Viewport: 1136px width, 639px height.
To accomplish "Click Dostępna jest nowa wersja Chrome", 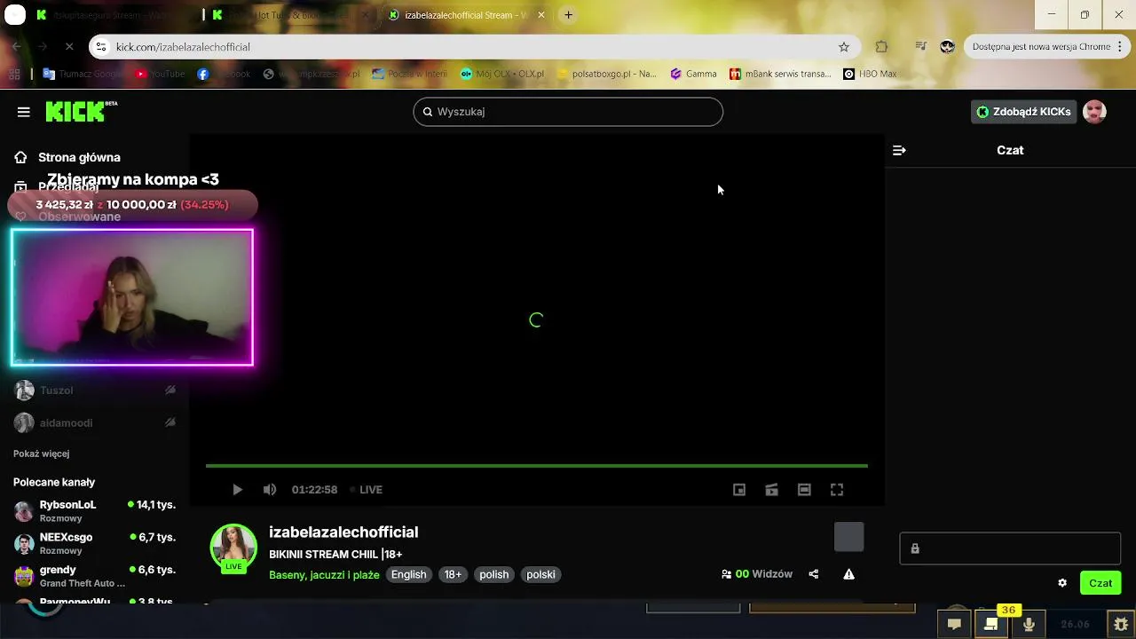I will (1041, 47).
